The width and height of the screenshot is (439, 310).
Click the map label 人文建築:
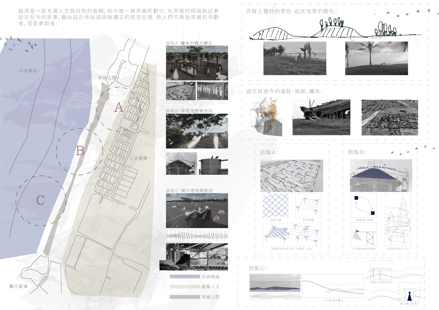(x=140, y=158)
